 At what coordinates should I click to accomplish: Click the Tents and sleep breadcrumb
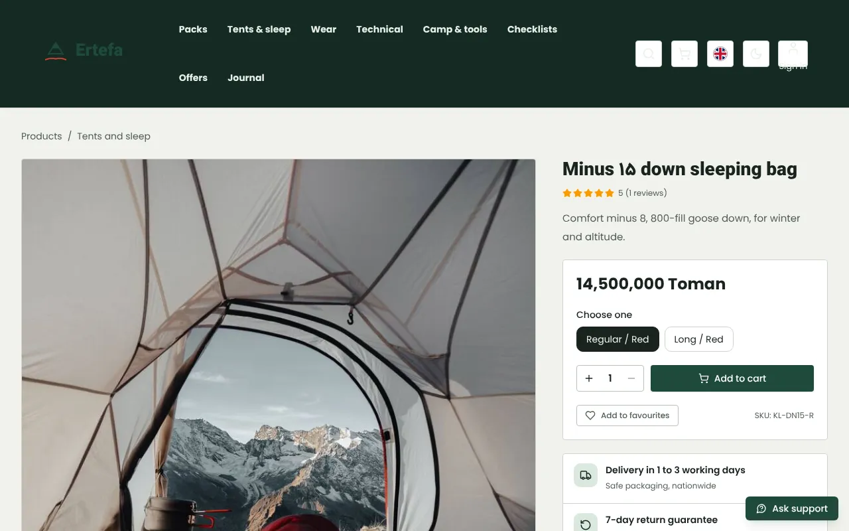pyautogui.click(x=113, y=136)
